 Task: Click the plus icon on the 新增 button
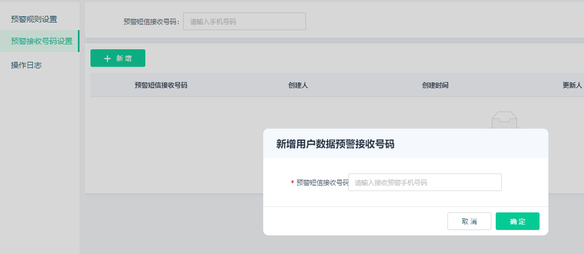point(107,58)
